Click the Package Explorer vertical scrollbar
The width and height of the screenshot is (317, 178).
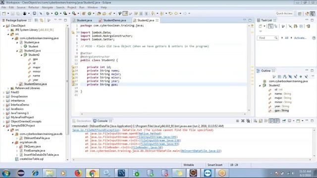[67, 92]
